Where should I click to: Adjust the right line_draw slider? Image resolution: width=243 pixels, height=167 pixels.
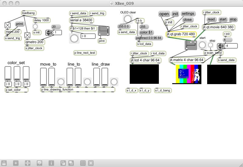coord(105,77)
